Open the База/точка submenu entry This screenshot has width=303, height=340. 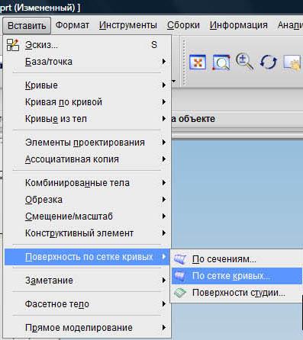[x=87, y=62]
